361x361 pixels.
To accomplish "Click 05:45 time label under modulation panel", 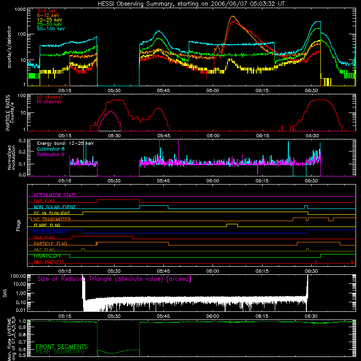I will click(163, 181).
